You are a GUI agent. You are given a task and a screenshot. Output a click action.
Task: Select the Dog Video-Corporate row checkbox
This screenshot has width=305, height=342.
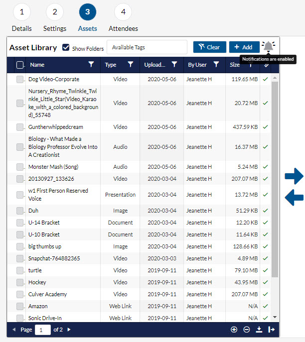click(20, 79)
